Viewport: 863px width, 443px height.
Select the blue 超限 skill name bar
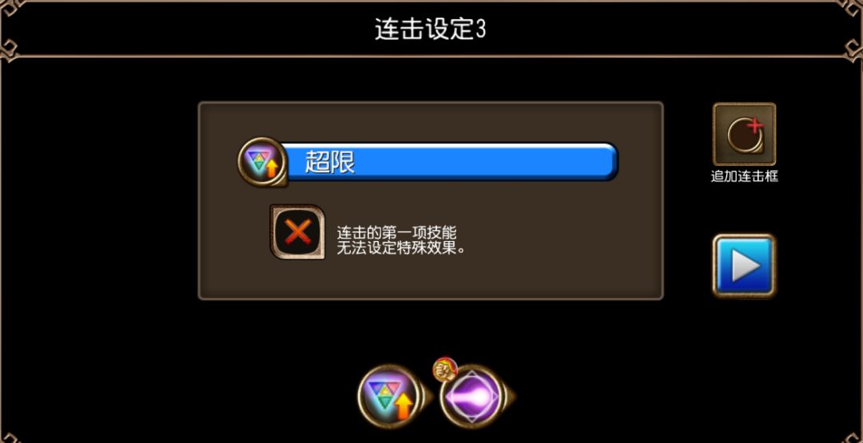pyautogui.click(x=448, y=161)
